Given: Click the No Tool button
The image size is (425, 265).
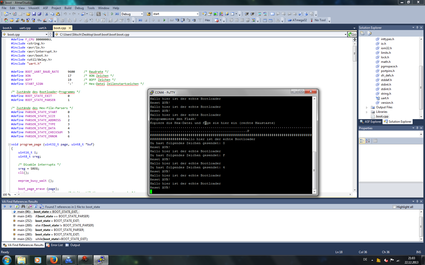Looking at the screenshot, I should click(318, 20).
